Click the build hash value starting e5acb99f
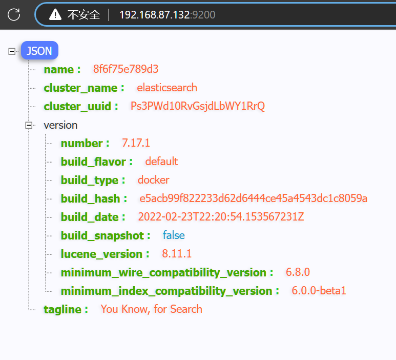Screen dimensions: 396x360 253,198
